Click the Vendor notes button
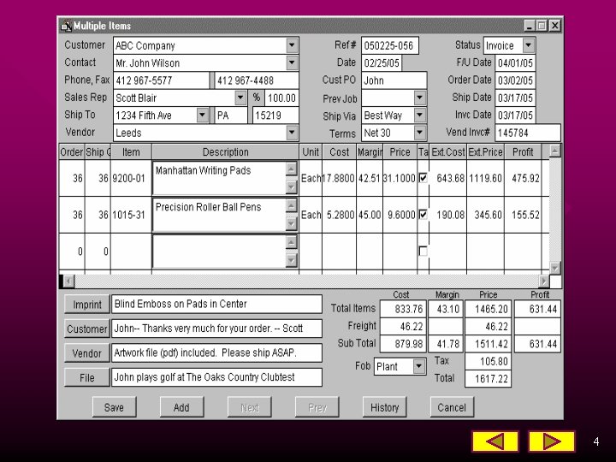616x462 pixels. (x=86, y=353)
